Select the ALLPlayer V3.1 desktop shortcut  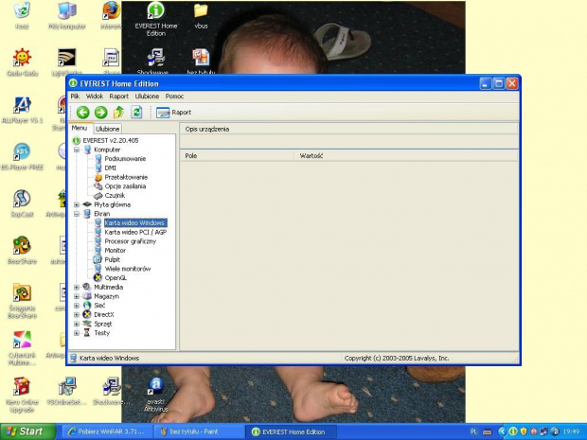point(22,110)
